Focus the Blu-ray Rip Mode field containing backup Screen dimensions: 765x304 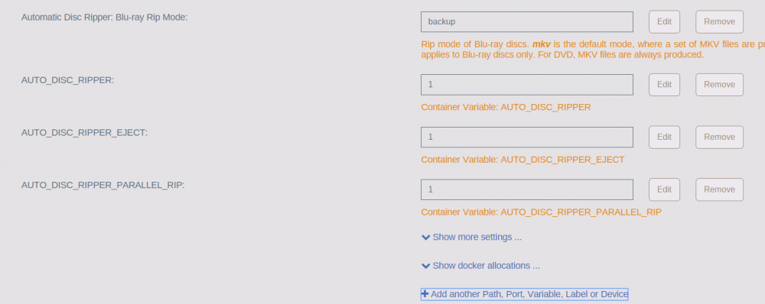point(527,22)
